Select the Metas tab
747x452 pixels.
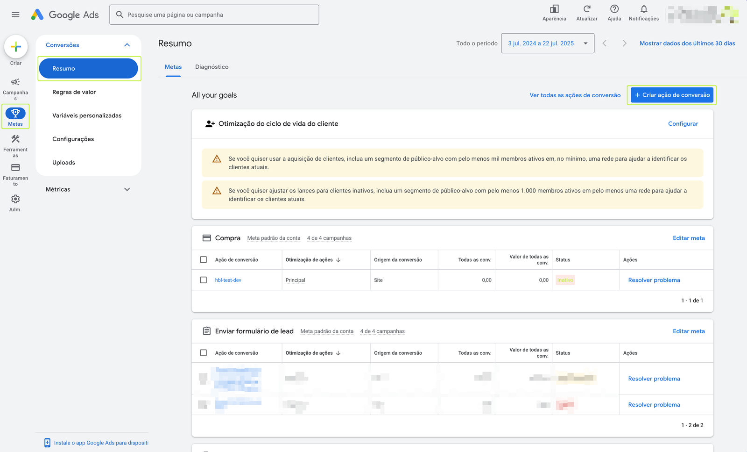coord(173,67)
